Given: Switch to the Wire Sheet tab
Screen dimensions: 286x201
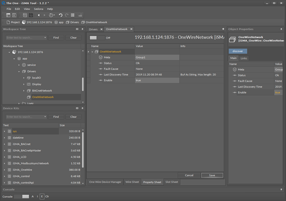Looking at the screenshot, I should pos(132,182).
